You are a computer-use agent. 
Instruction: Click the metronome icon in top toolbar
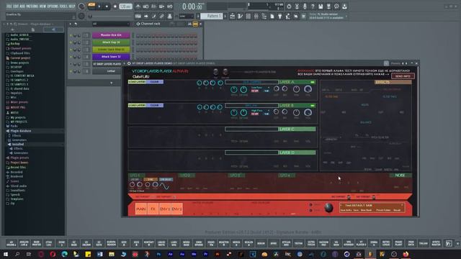[x=138, y=6]
